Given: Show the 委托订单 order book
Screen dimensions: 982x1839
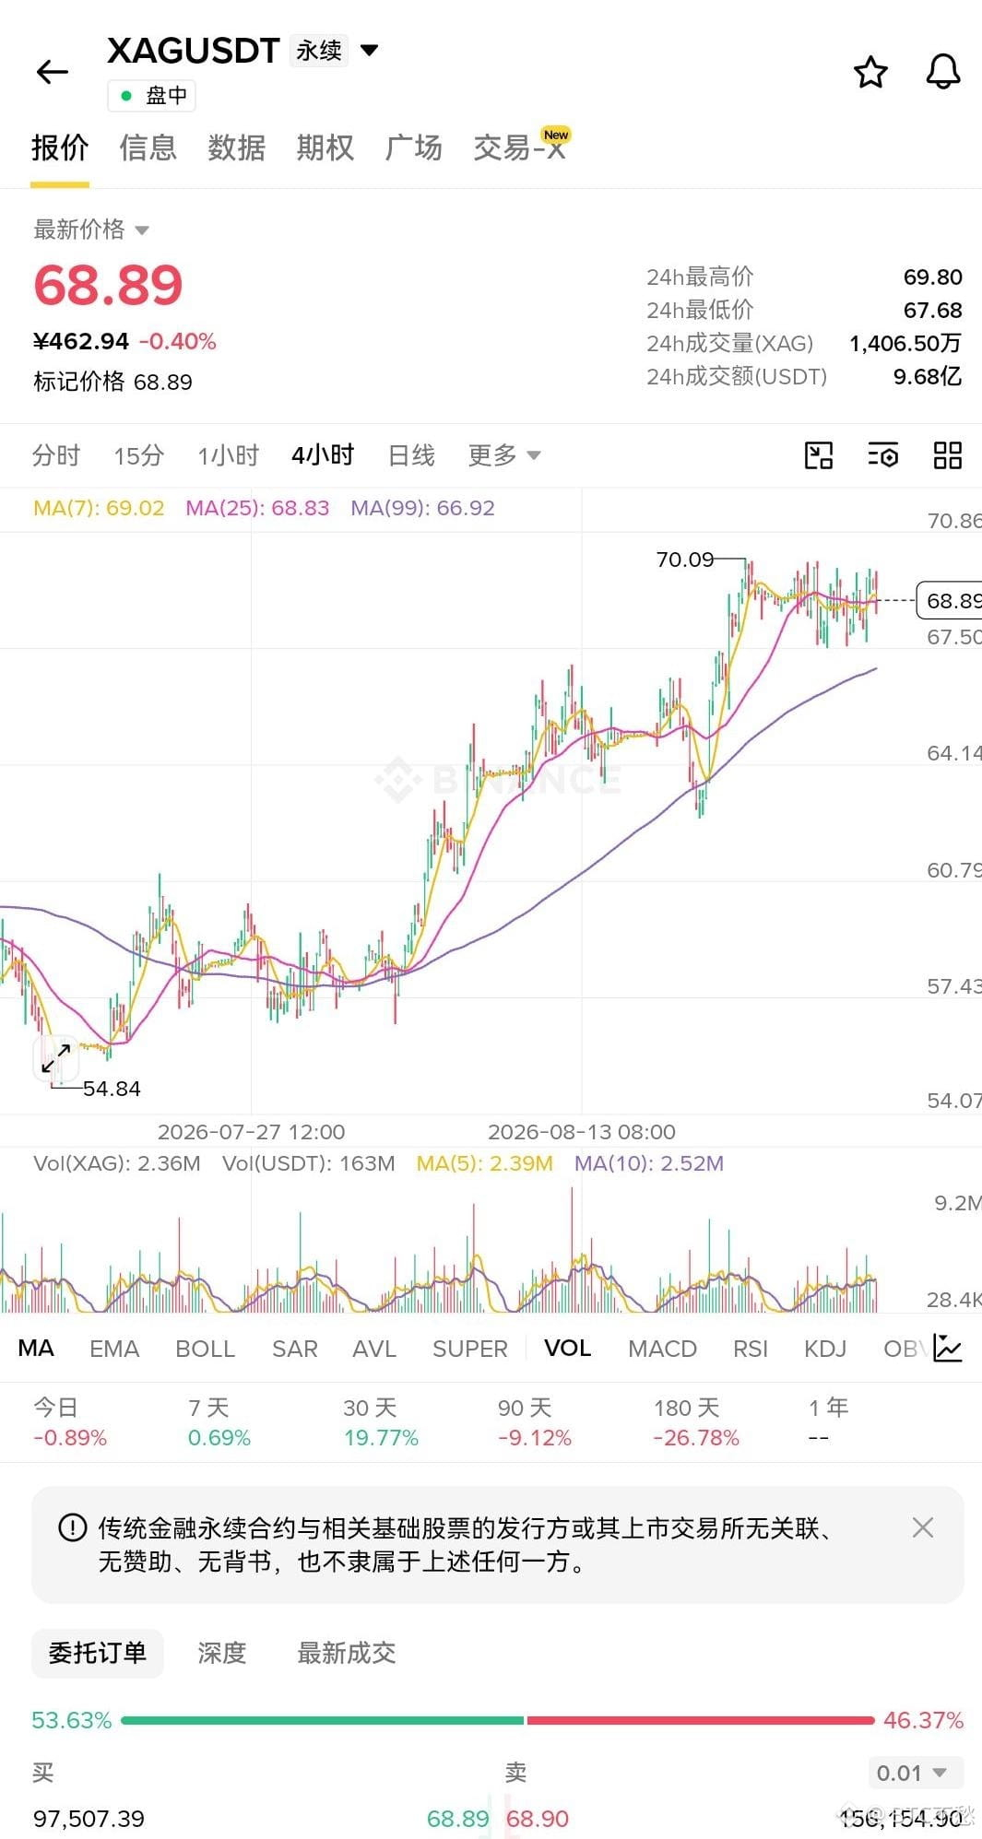Looking at the screenshot, I should point(98,1653).
